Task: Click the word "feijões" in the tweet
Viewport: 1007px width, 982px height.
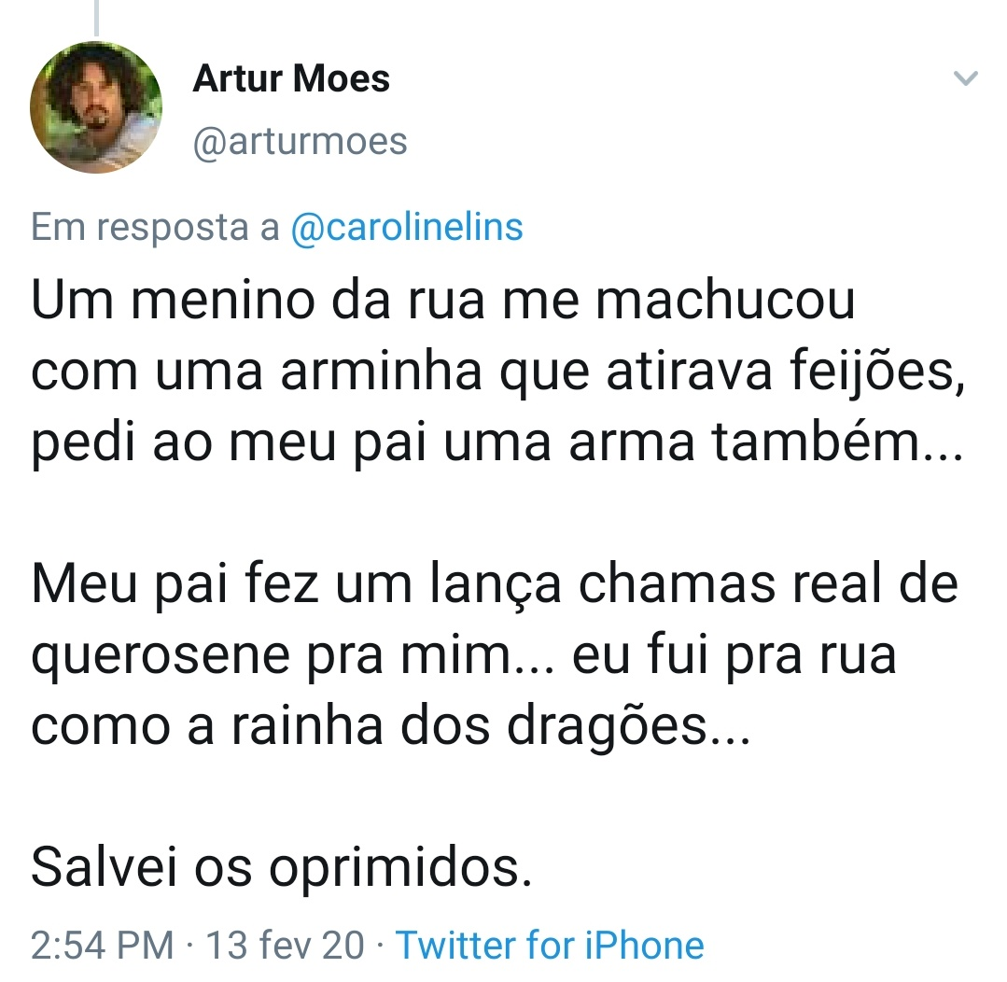Action: [880, 373]
